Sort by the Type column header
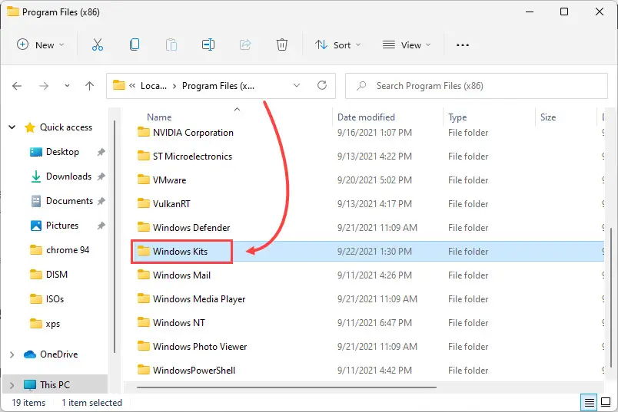The image size is (618, 412). [x=457, y=117]
